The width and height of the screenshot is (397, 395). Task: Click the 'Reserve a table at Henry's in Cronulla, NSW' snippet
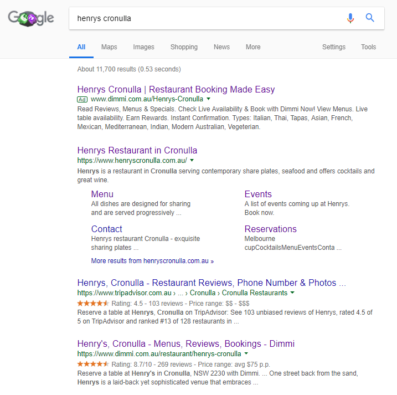(x=218, y=378)
